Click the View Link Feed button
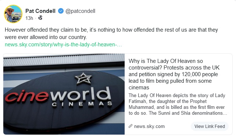Image resolution: width=236 pixels, height=139 pixels. pyautogui.click(x=210, y=126)
